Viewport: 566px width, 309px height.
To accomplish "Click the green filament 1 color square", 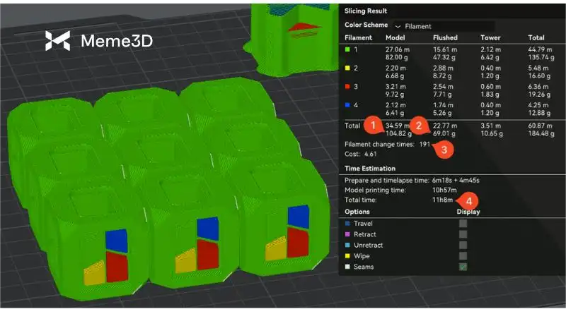I will click(x=347, y=50).
